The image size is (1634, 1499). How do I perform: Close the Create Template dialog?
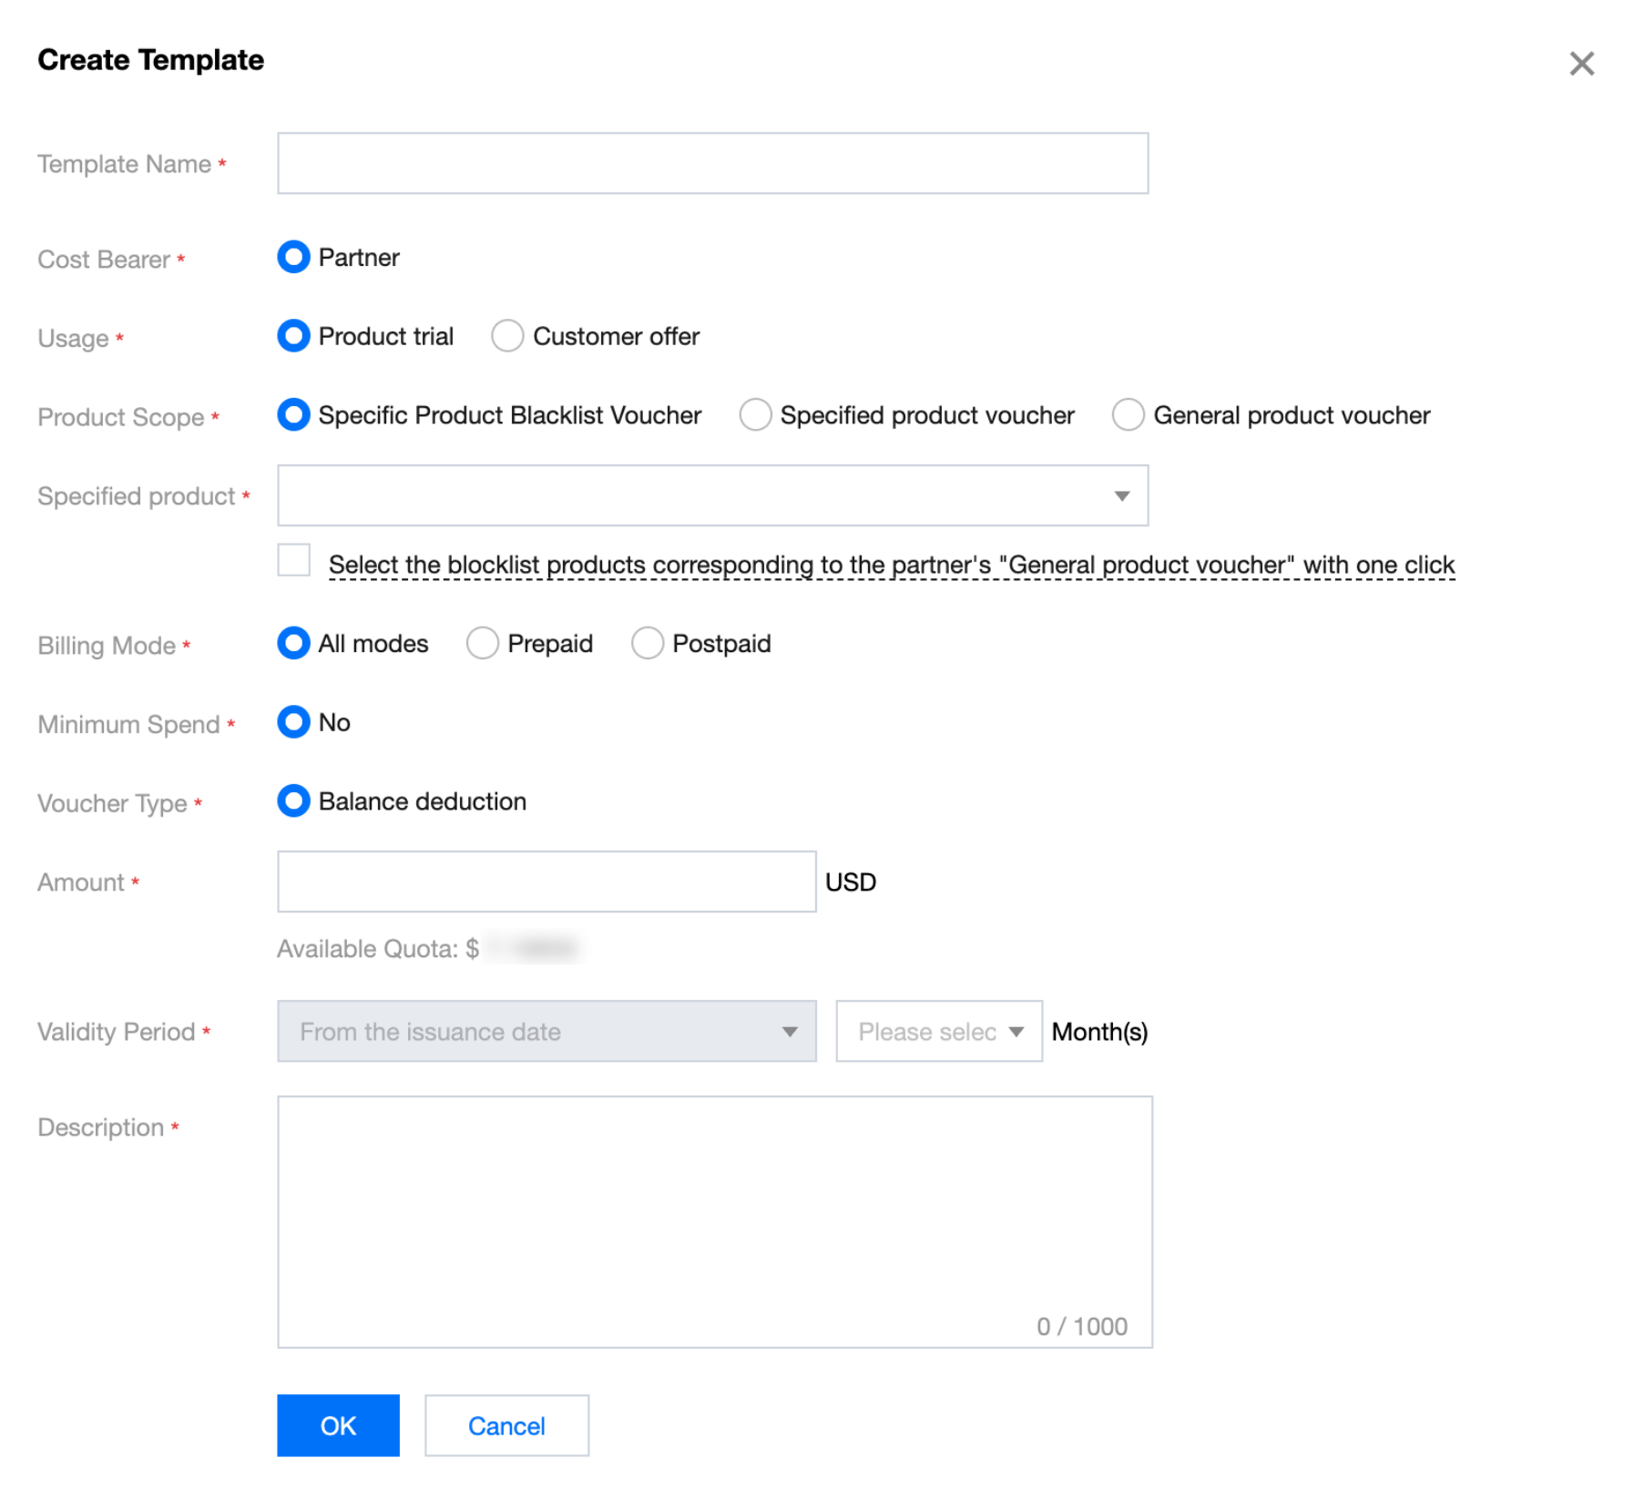point(1581,64)
